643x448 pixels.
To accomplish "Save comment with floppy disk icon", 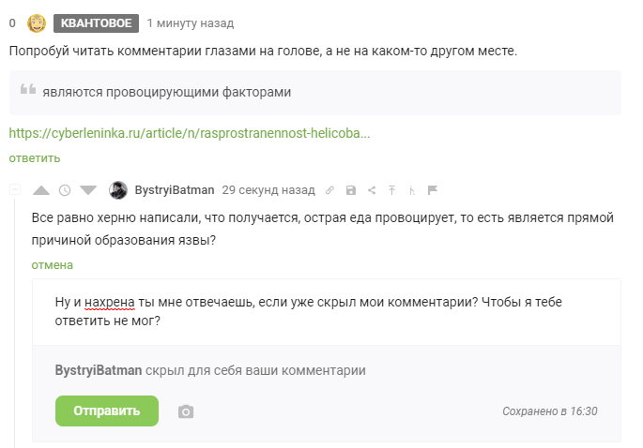I will tap(351, 190).
